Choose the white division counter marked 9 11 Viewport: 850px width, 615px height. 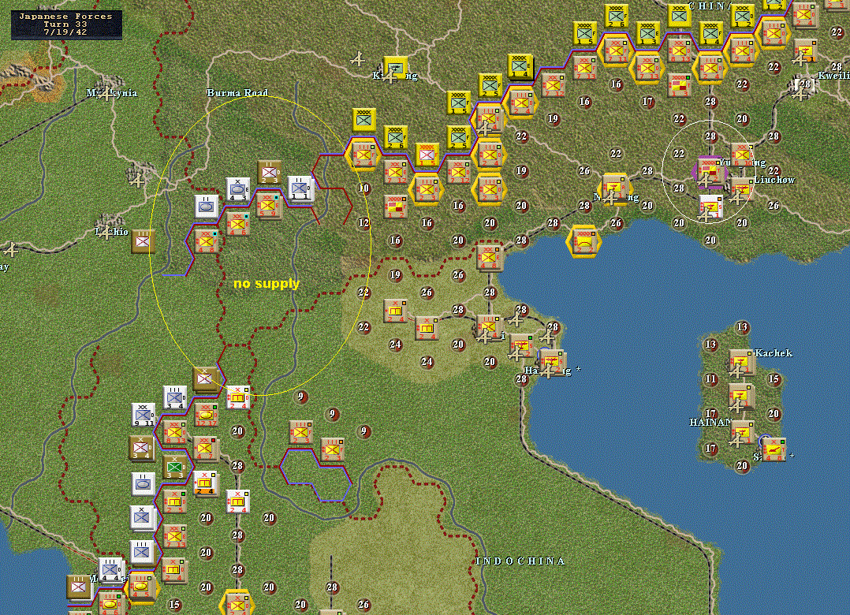tap(144, 415)
